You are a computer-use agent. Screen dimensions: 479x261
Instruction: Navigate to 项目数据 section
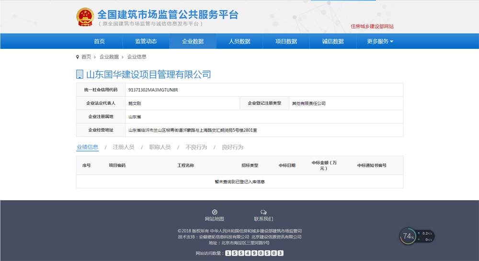pos(286,41)
